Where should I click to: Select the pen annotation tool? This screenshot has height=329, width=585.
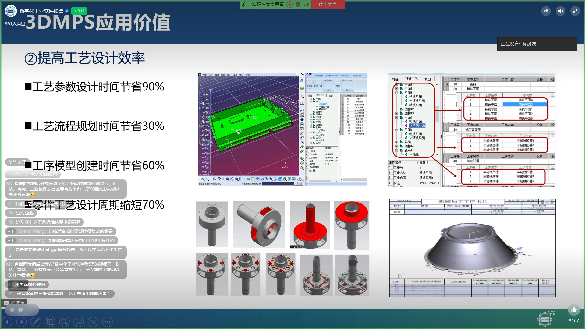(x=36, y=322)
